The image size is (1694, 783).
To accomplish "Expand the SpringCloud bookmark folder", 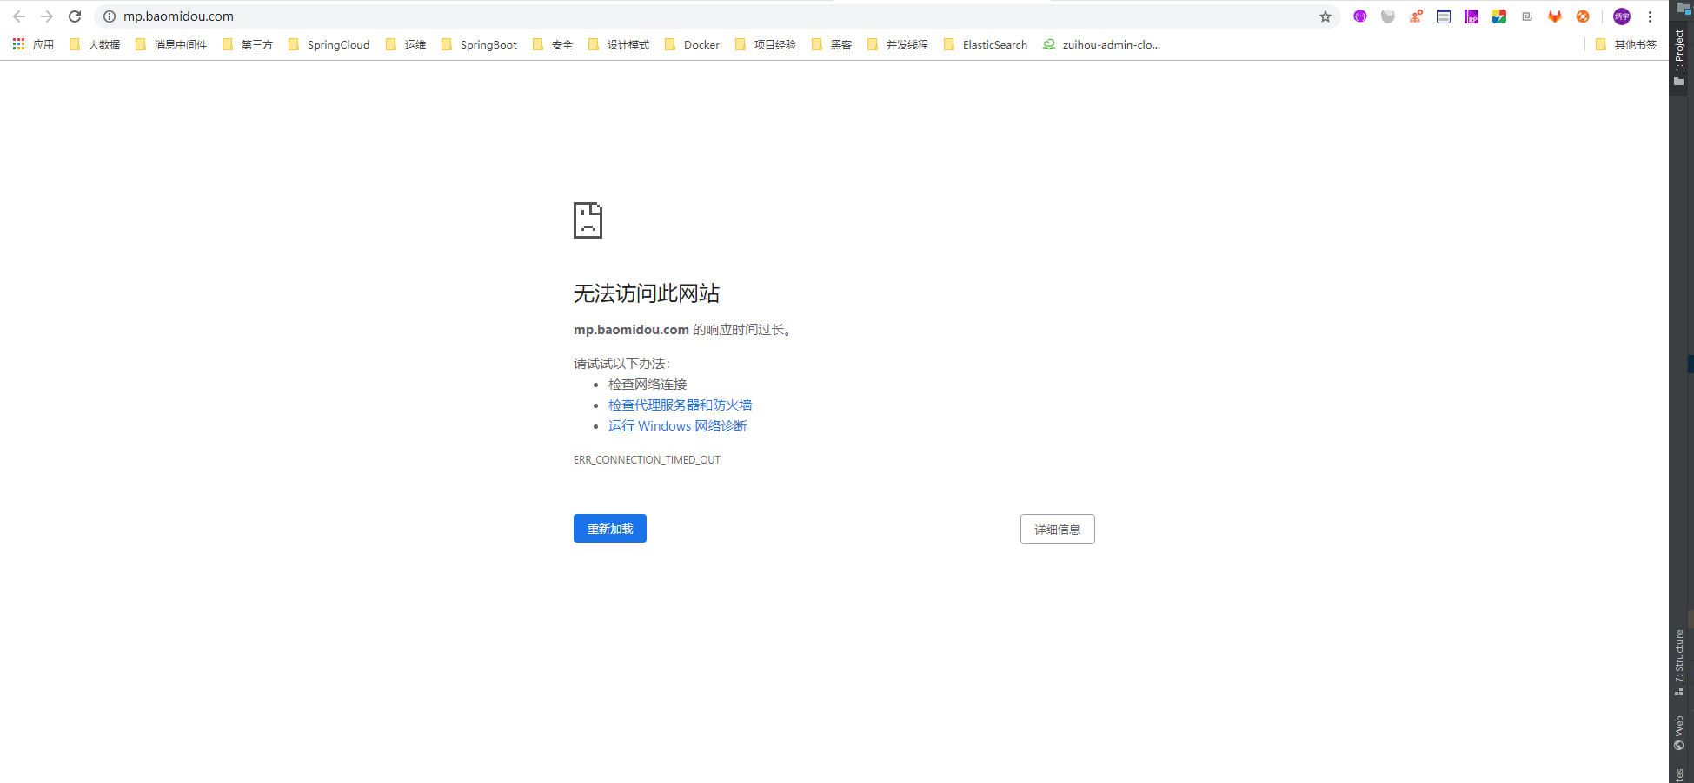I will (x=329, y=44).
